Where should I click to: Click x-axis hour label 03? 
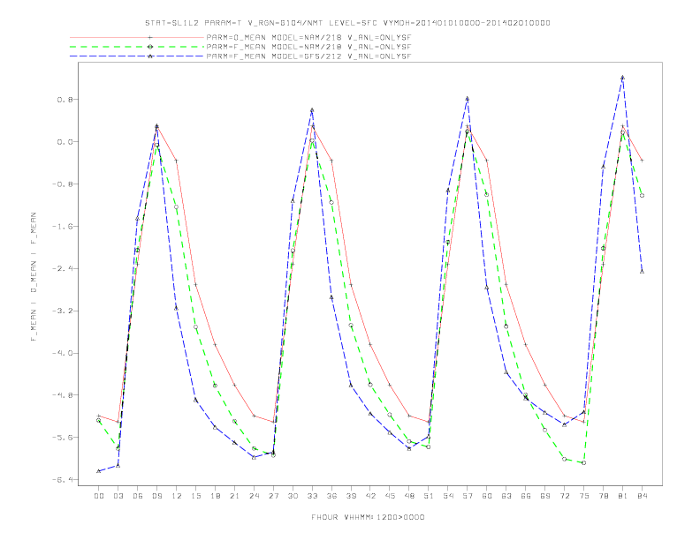(x=118, y=496)
